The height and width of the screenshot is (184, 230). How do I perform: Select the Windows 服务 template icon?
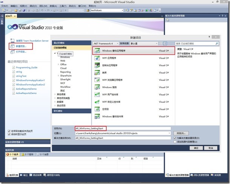click(x=97, y=87)
